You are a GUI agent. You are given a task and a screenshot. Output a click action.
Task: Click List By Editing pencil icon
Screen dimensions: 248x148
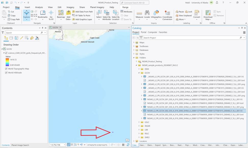point(22,38)
